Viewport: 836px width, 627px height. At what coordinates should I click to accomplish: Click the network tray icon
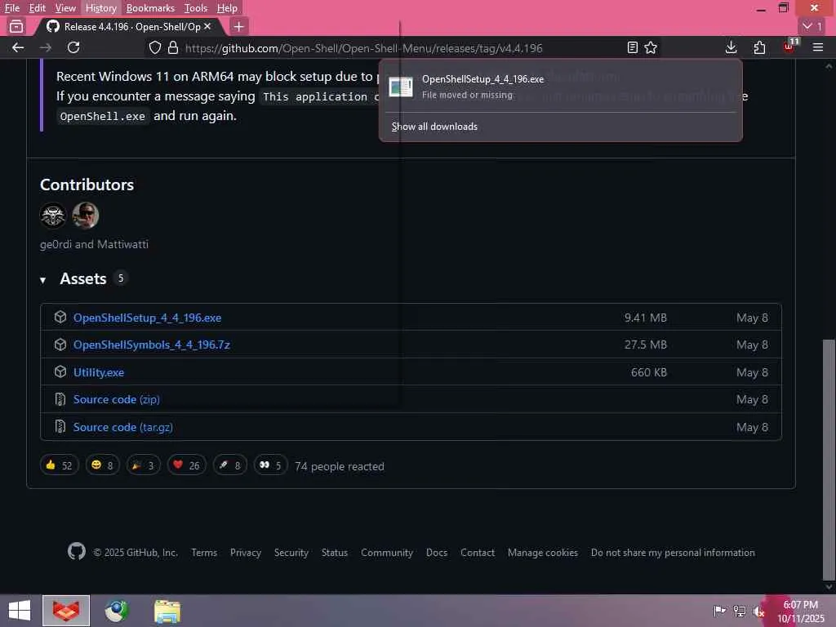(739, 611)
